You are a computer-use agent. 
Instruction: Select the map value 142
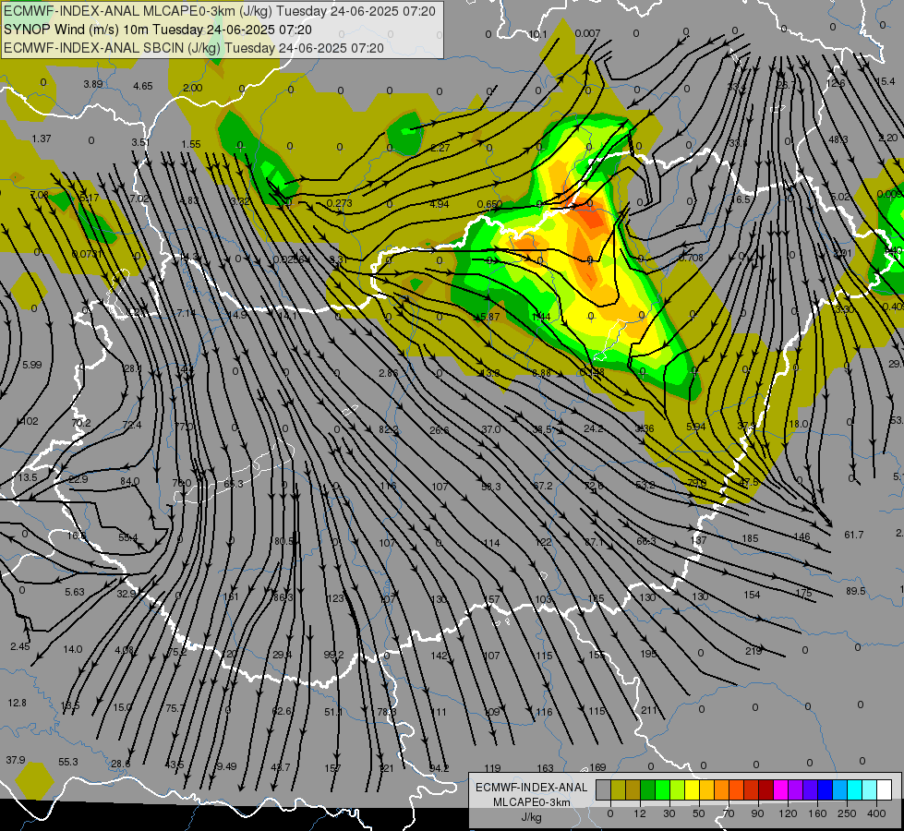(x=439, y=656)
